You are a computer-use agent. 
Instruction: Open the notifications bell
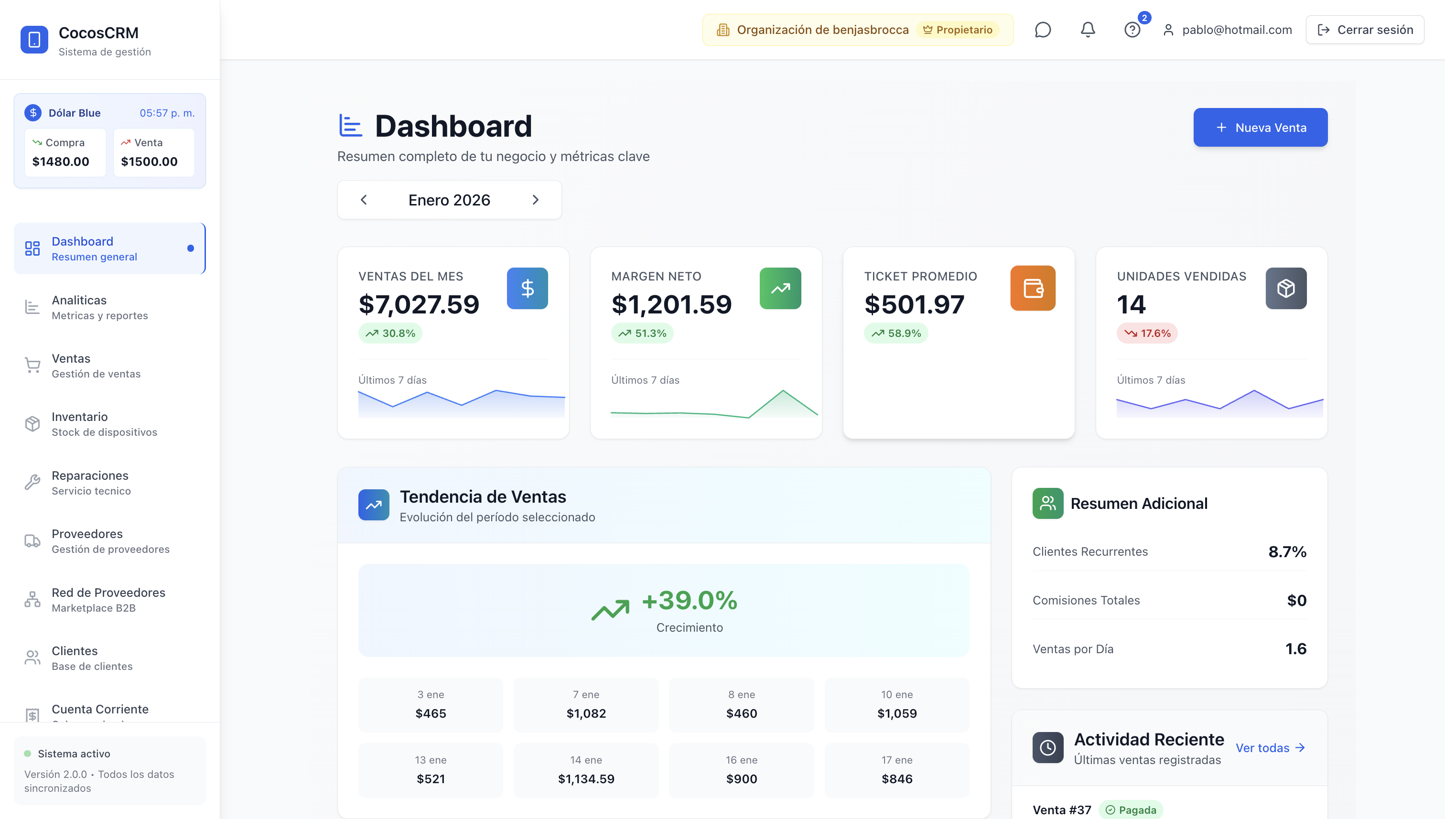[1087, 30]
